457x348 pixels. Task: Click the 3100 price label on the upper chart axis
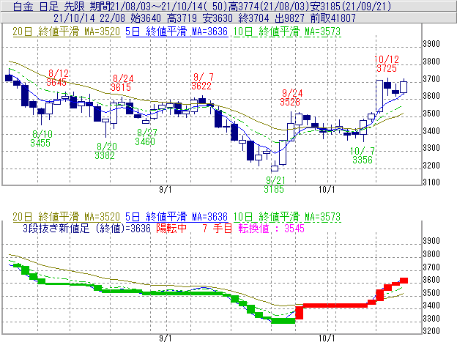pos(431,182)
